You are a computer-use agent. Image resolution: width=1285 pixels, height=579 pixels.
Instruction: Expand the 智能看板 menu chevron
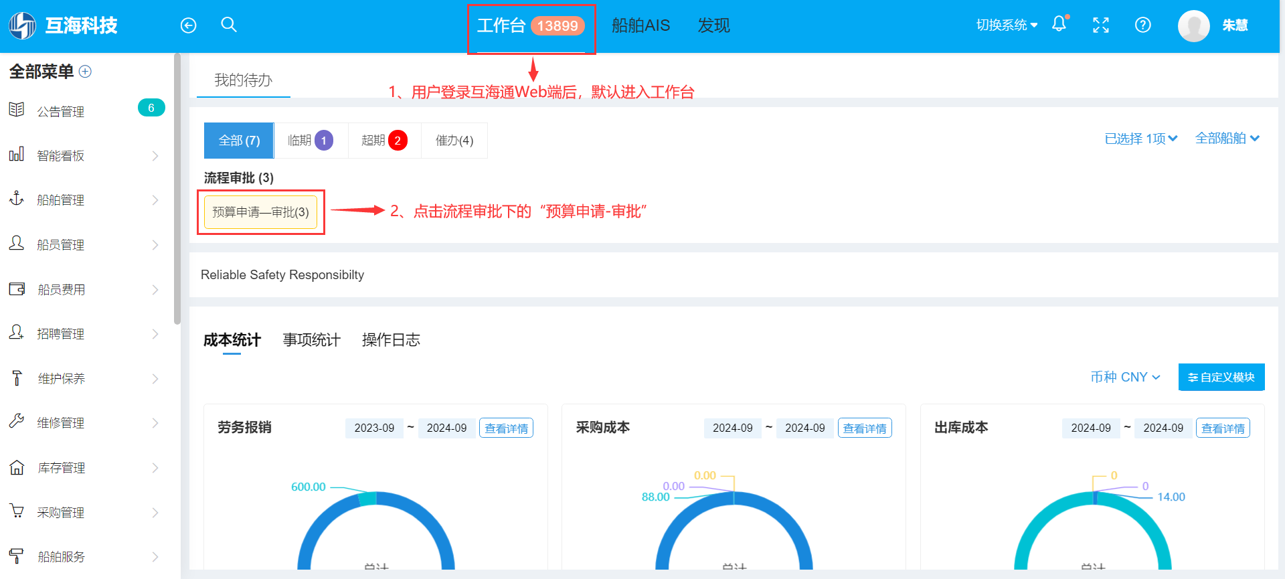click(155, 156)
